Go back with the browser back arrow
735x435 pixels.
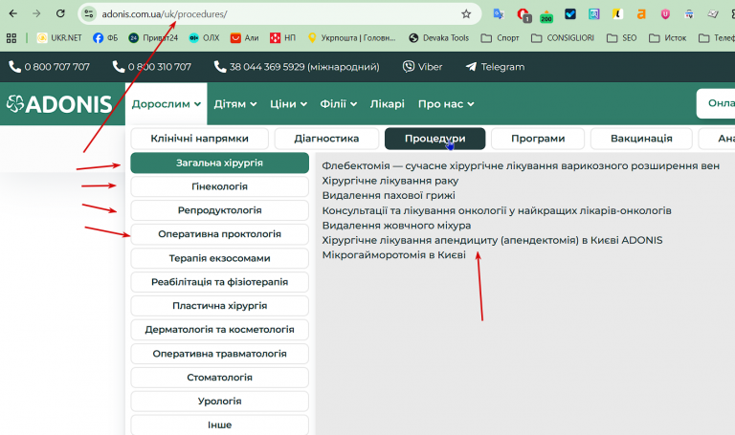pyautogui.click(x=13, y=13)
